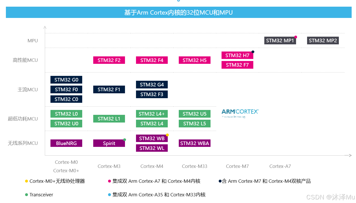356x203 pixels.
Task: Click the Transceiver legend text
Action: click(x=41, y=195)
